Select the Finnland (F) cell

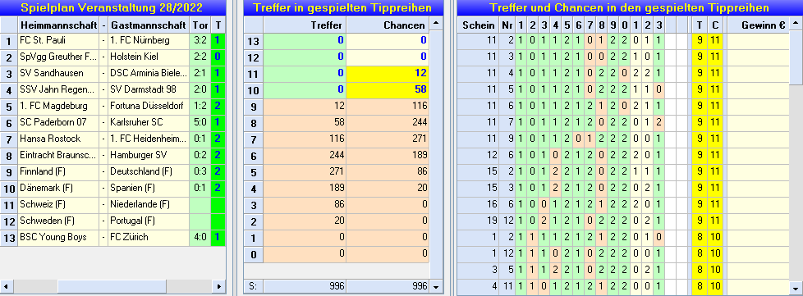point(58,171)
